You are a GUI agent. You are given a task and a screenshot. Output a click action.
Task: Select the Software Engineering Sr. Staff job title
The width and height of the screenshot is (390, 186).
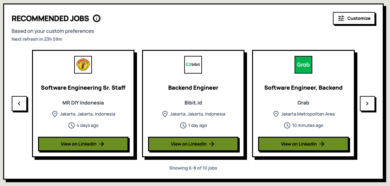(83, 87)
